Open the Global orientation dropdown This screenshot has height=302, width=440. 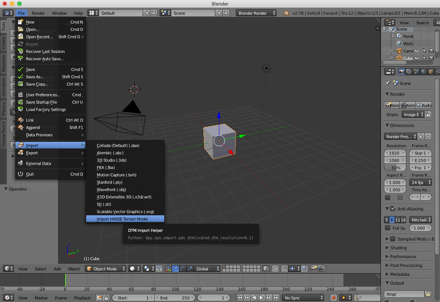[207, 269]
